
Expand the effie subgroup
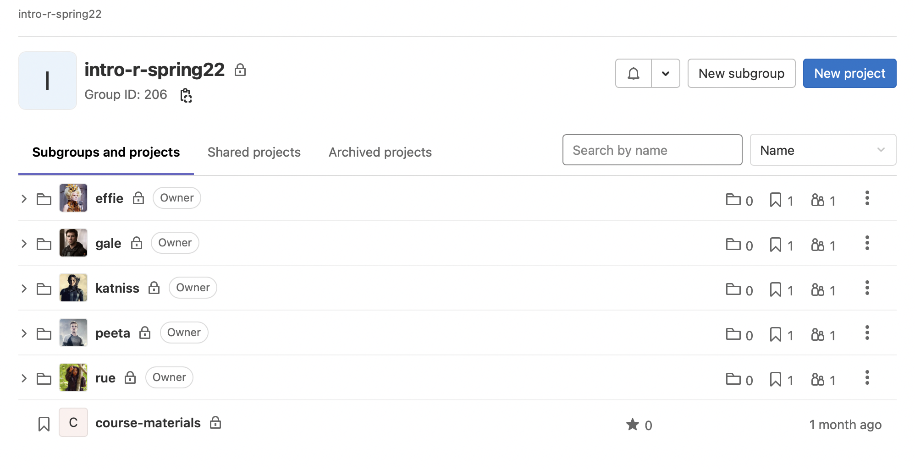(24, 199)
